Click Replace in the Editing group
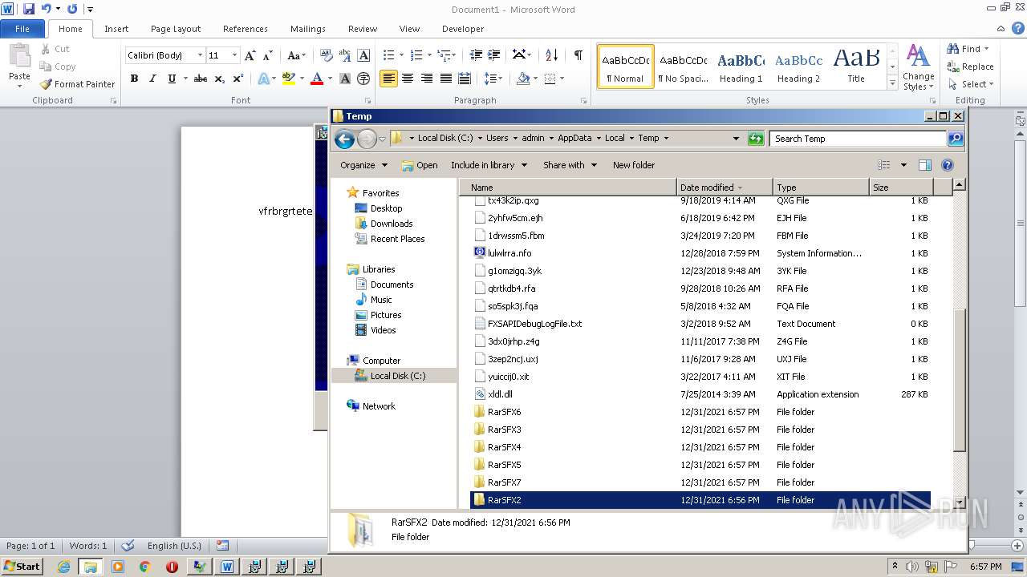The height and width of the screenshot is (577, 1027). 970,67
